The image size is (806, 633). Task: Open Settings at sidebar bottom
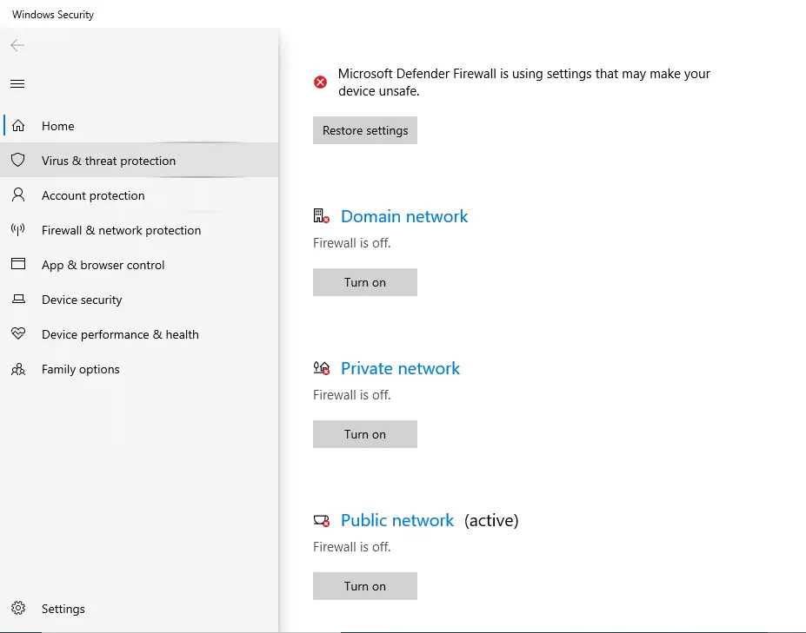(x=139, y=609)
